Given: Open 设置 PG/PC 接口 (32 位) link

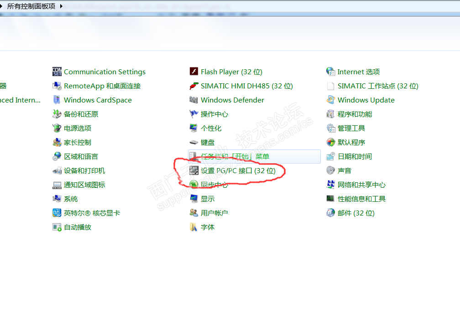Looking at the screenshot, I should coord(238,170).
